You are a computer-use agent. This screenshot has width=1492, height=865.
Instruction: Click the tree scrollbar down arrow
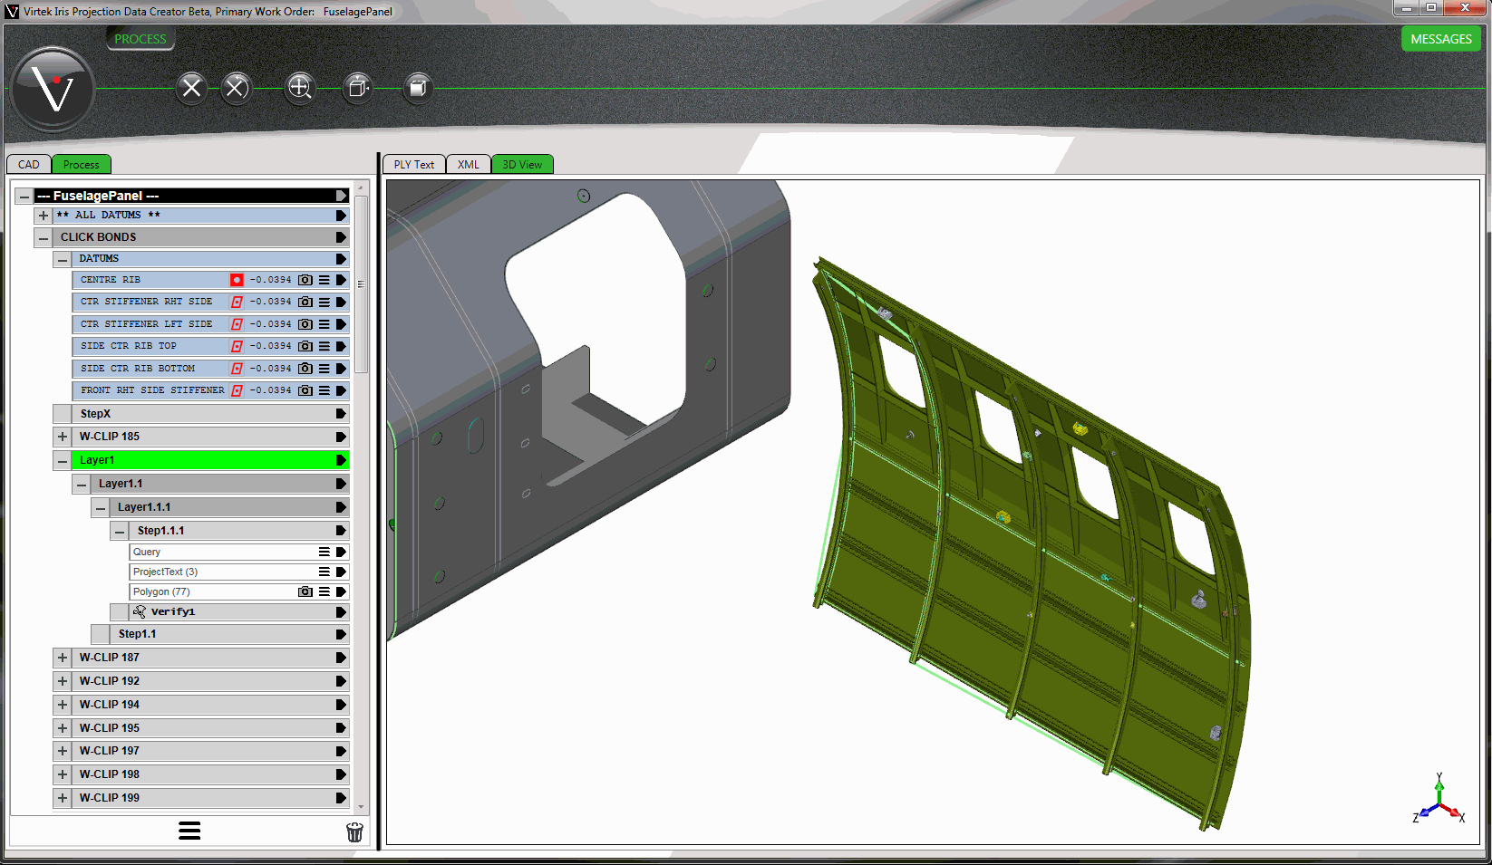(361, 806)
